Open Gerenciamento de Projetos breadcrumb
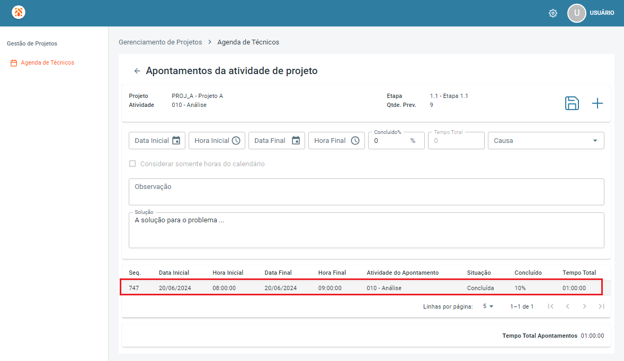624x361 pixels. tap(161, 42)
